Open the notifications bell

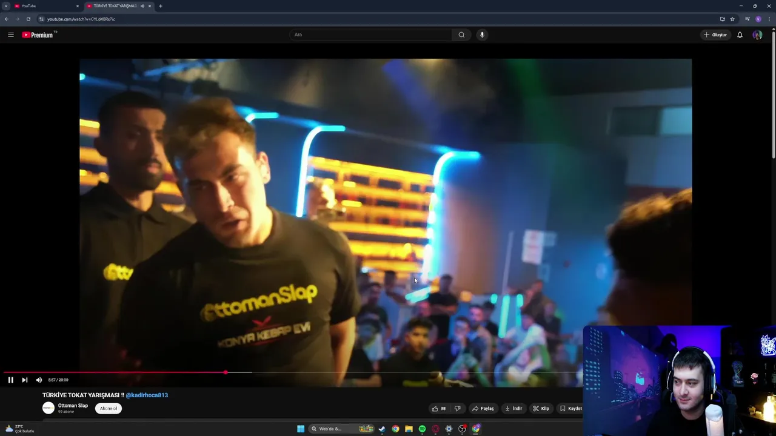point(740,35)
